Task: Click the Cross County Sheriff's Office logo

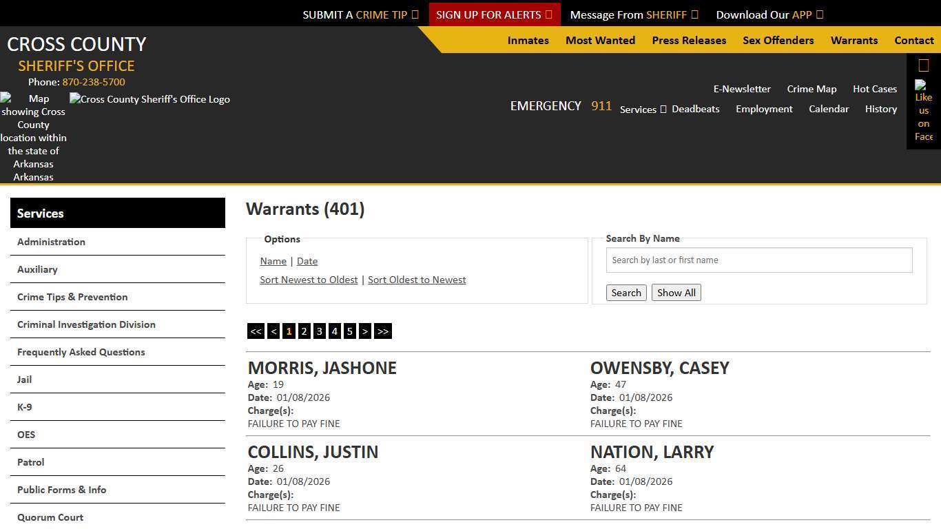Action: click(149, 99)
